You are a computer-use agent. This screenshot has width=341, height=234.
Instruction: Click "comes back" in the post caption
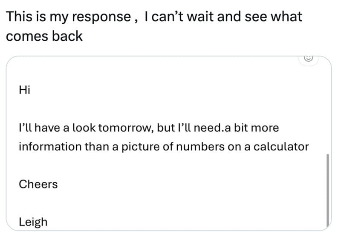point(44,36)
